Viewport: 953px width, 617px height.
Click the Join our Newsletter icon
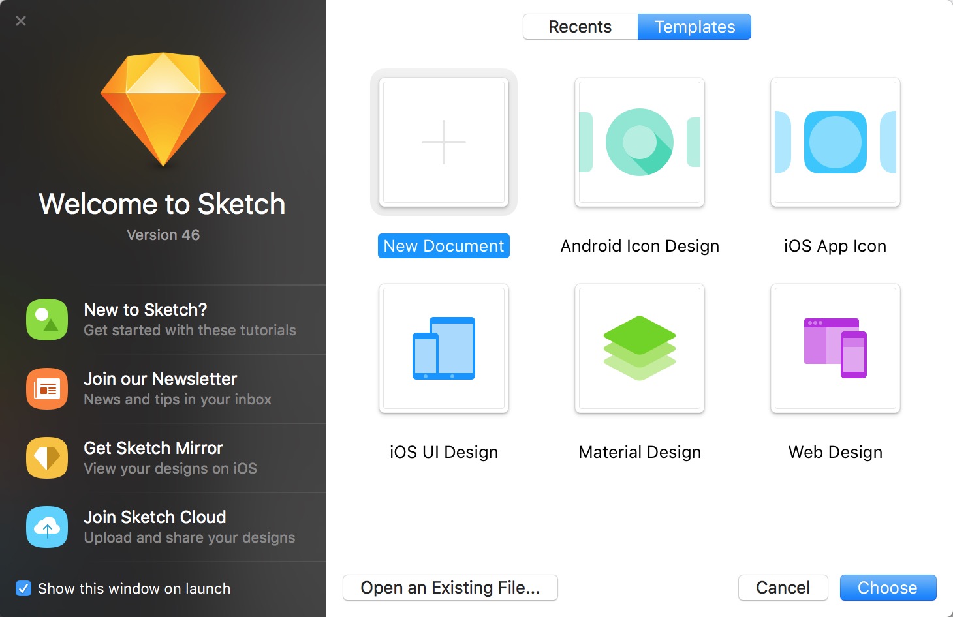47,389
